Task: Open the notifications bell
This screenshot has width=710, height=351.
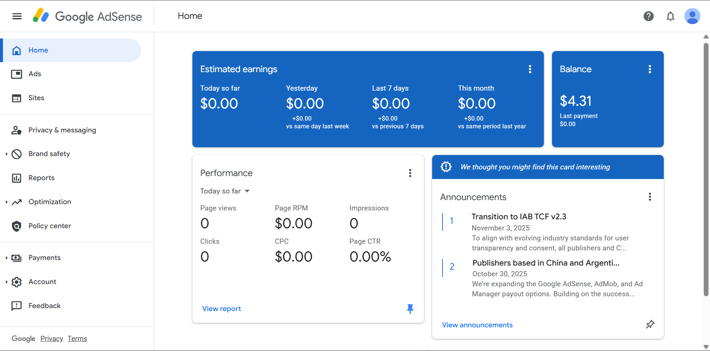Action: 670,16
